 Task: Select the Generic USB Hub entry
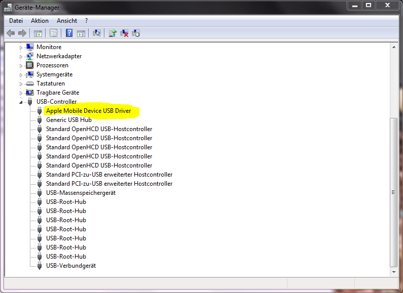69,120
